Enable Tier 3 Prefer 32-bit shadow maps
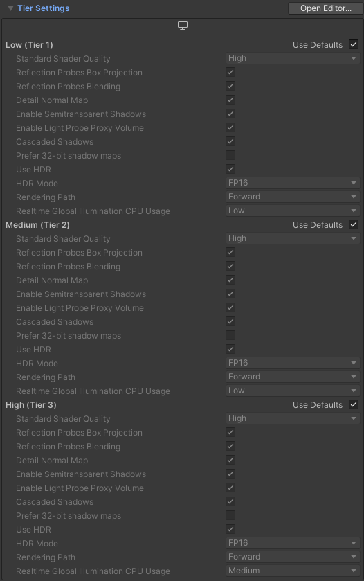 pos(230,515)
